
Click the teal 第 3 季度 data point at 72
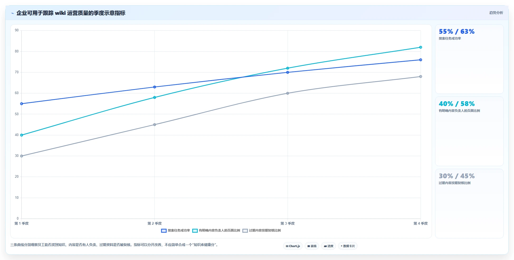tap(288, 68)
